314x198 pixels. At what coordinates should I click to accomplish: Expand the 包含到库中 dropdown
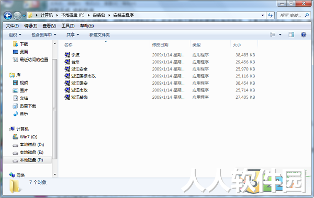44,35
